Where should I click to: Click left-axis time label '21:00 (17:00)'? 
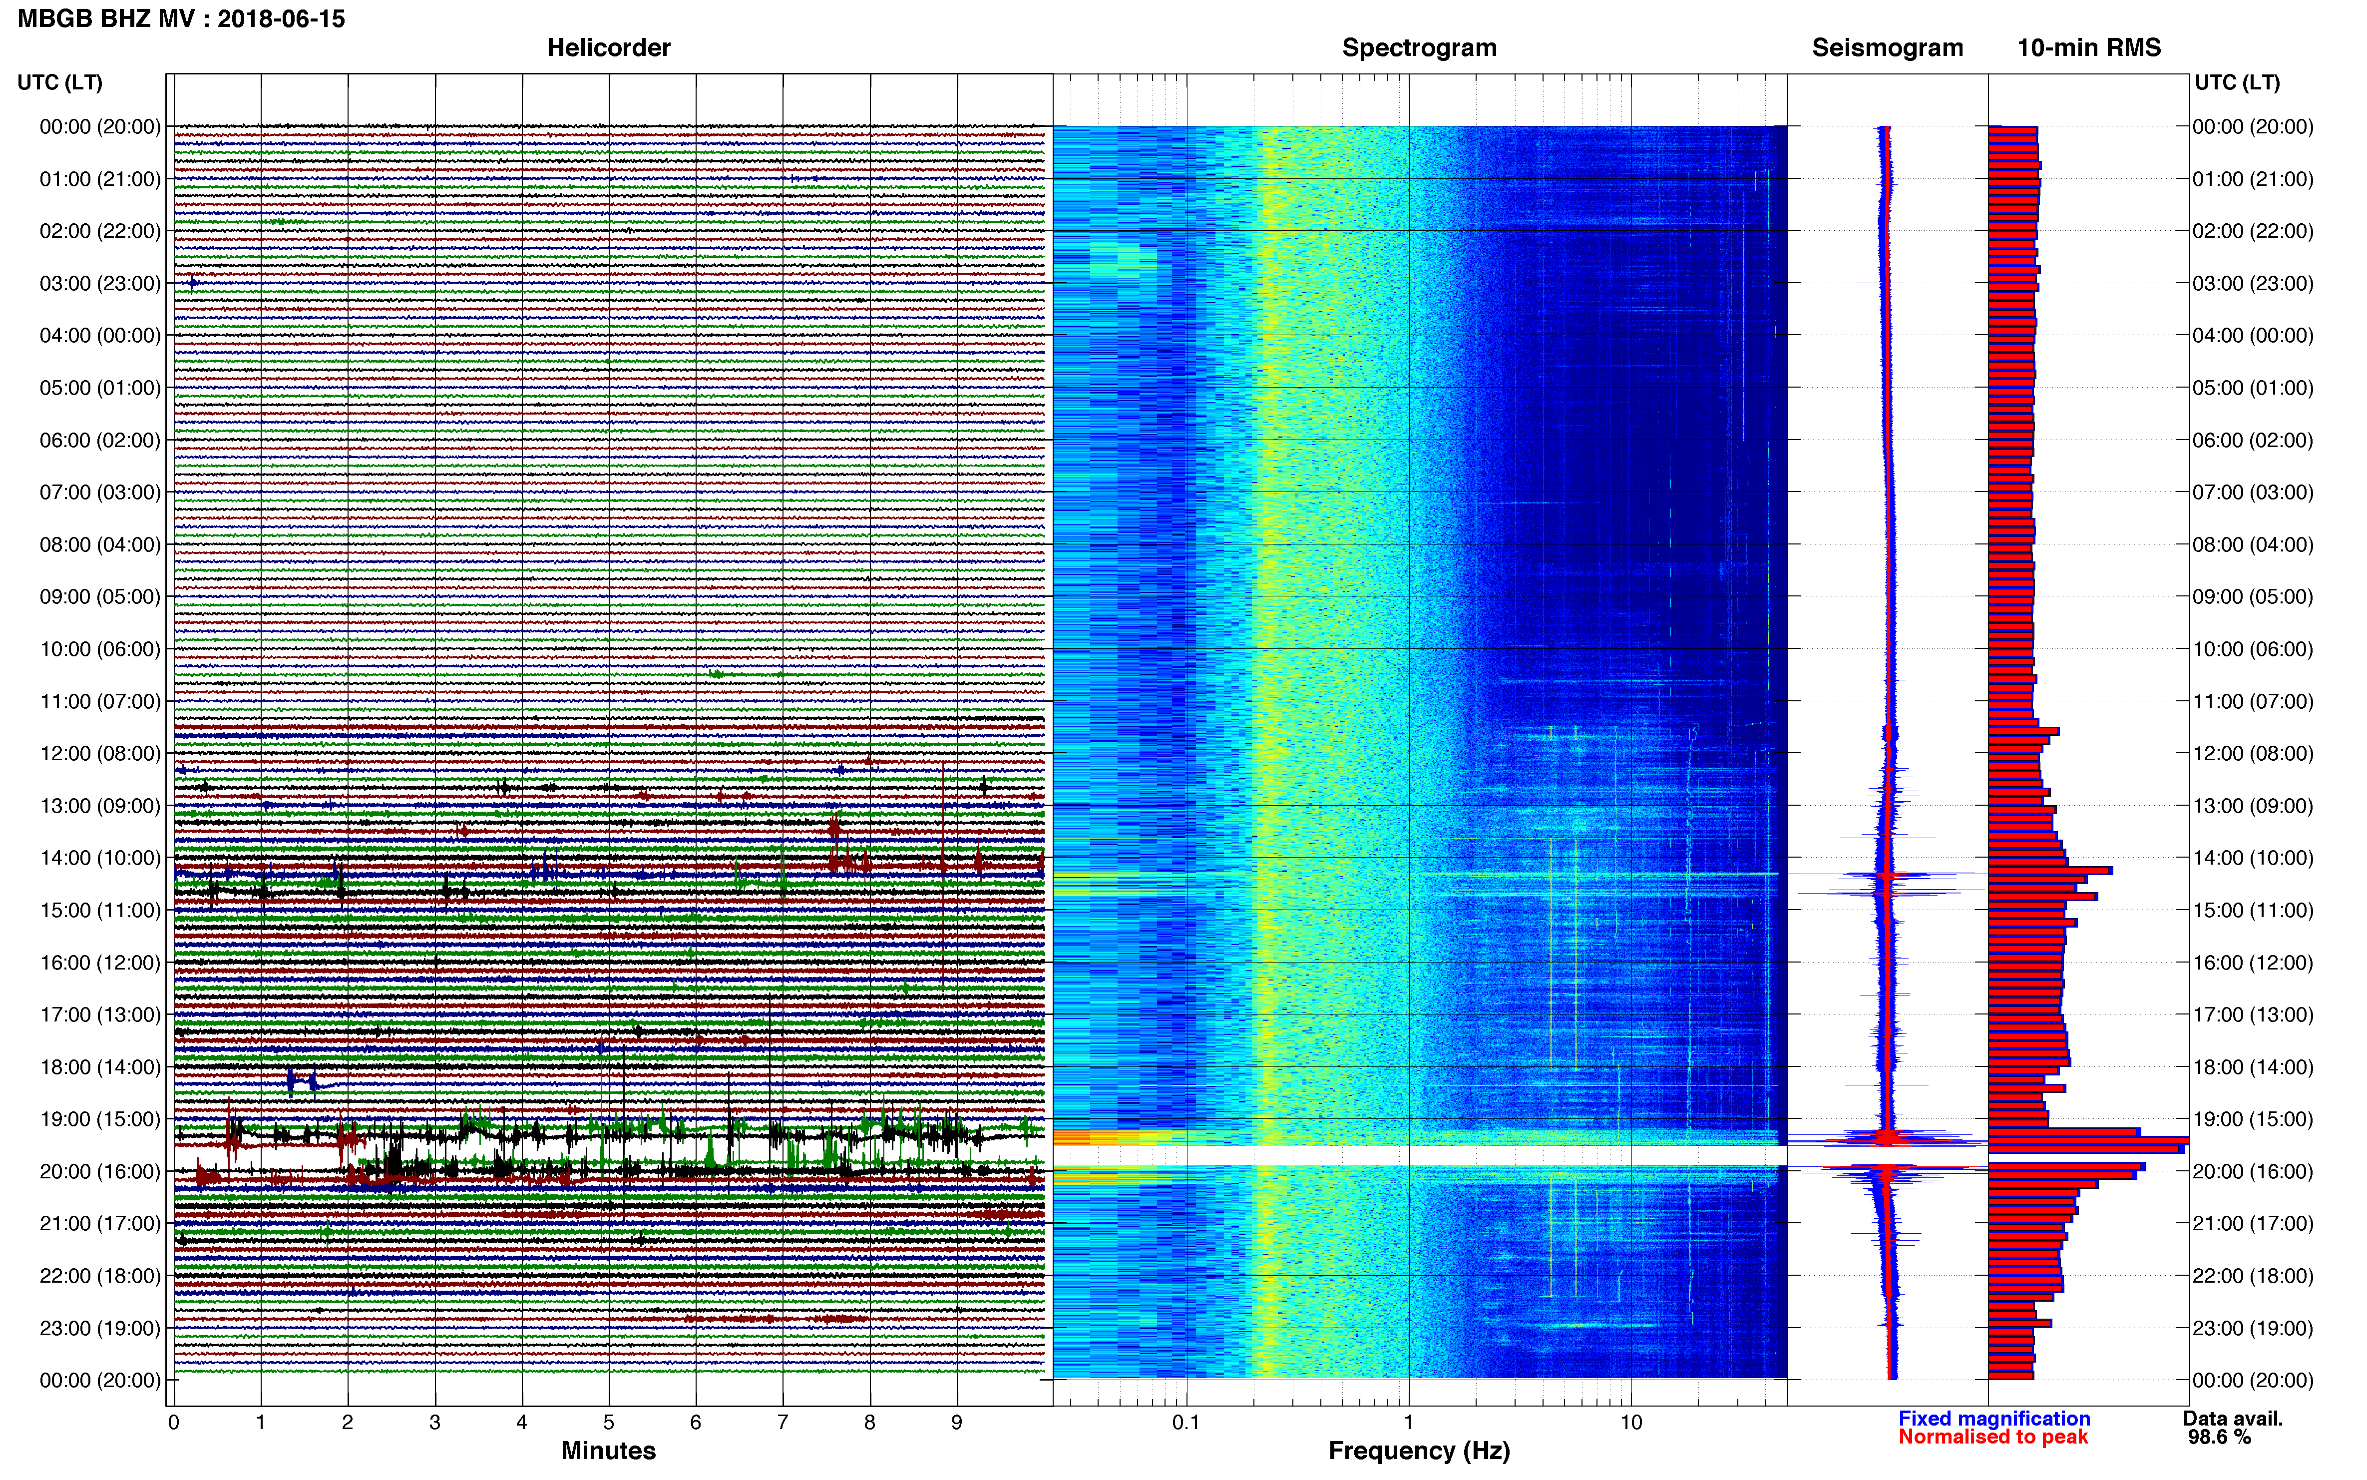[x=100, y=1224]
